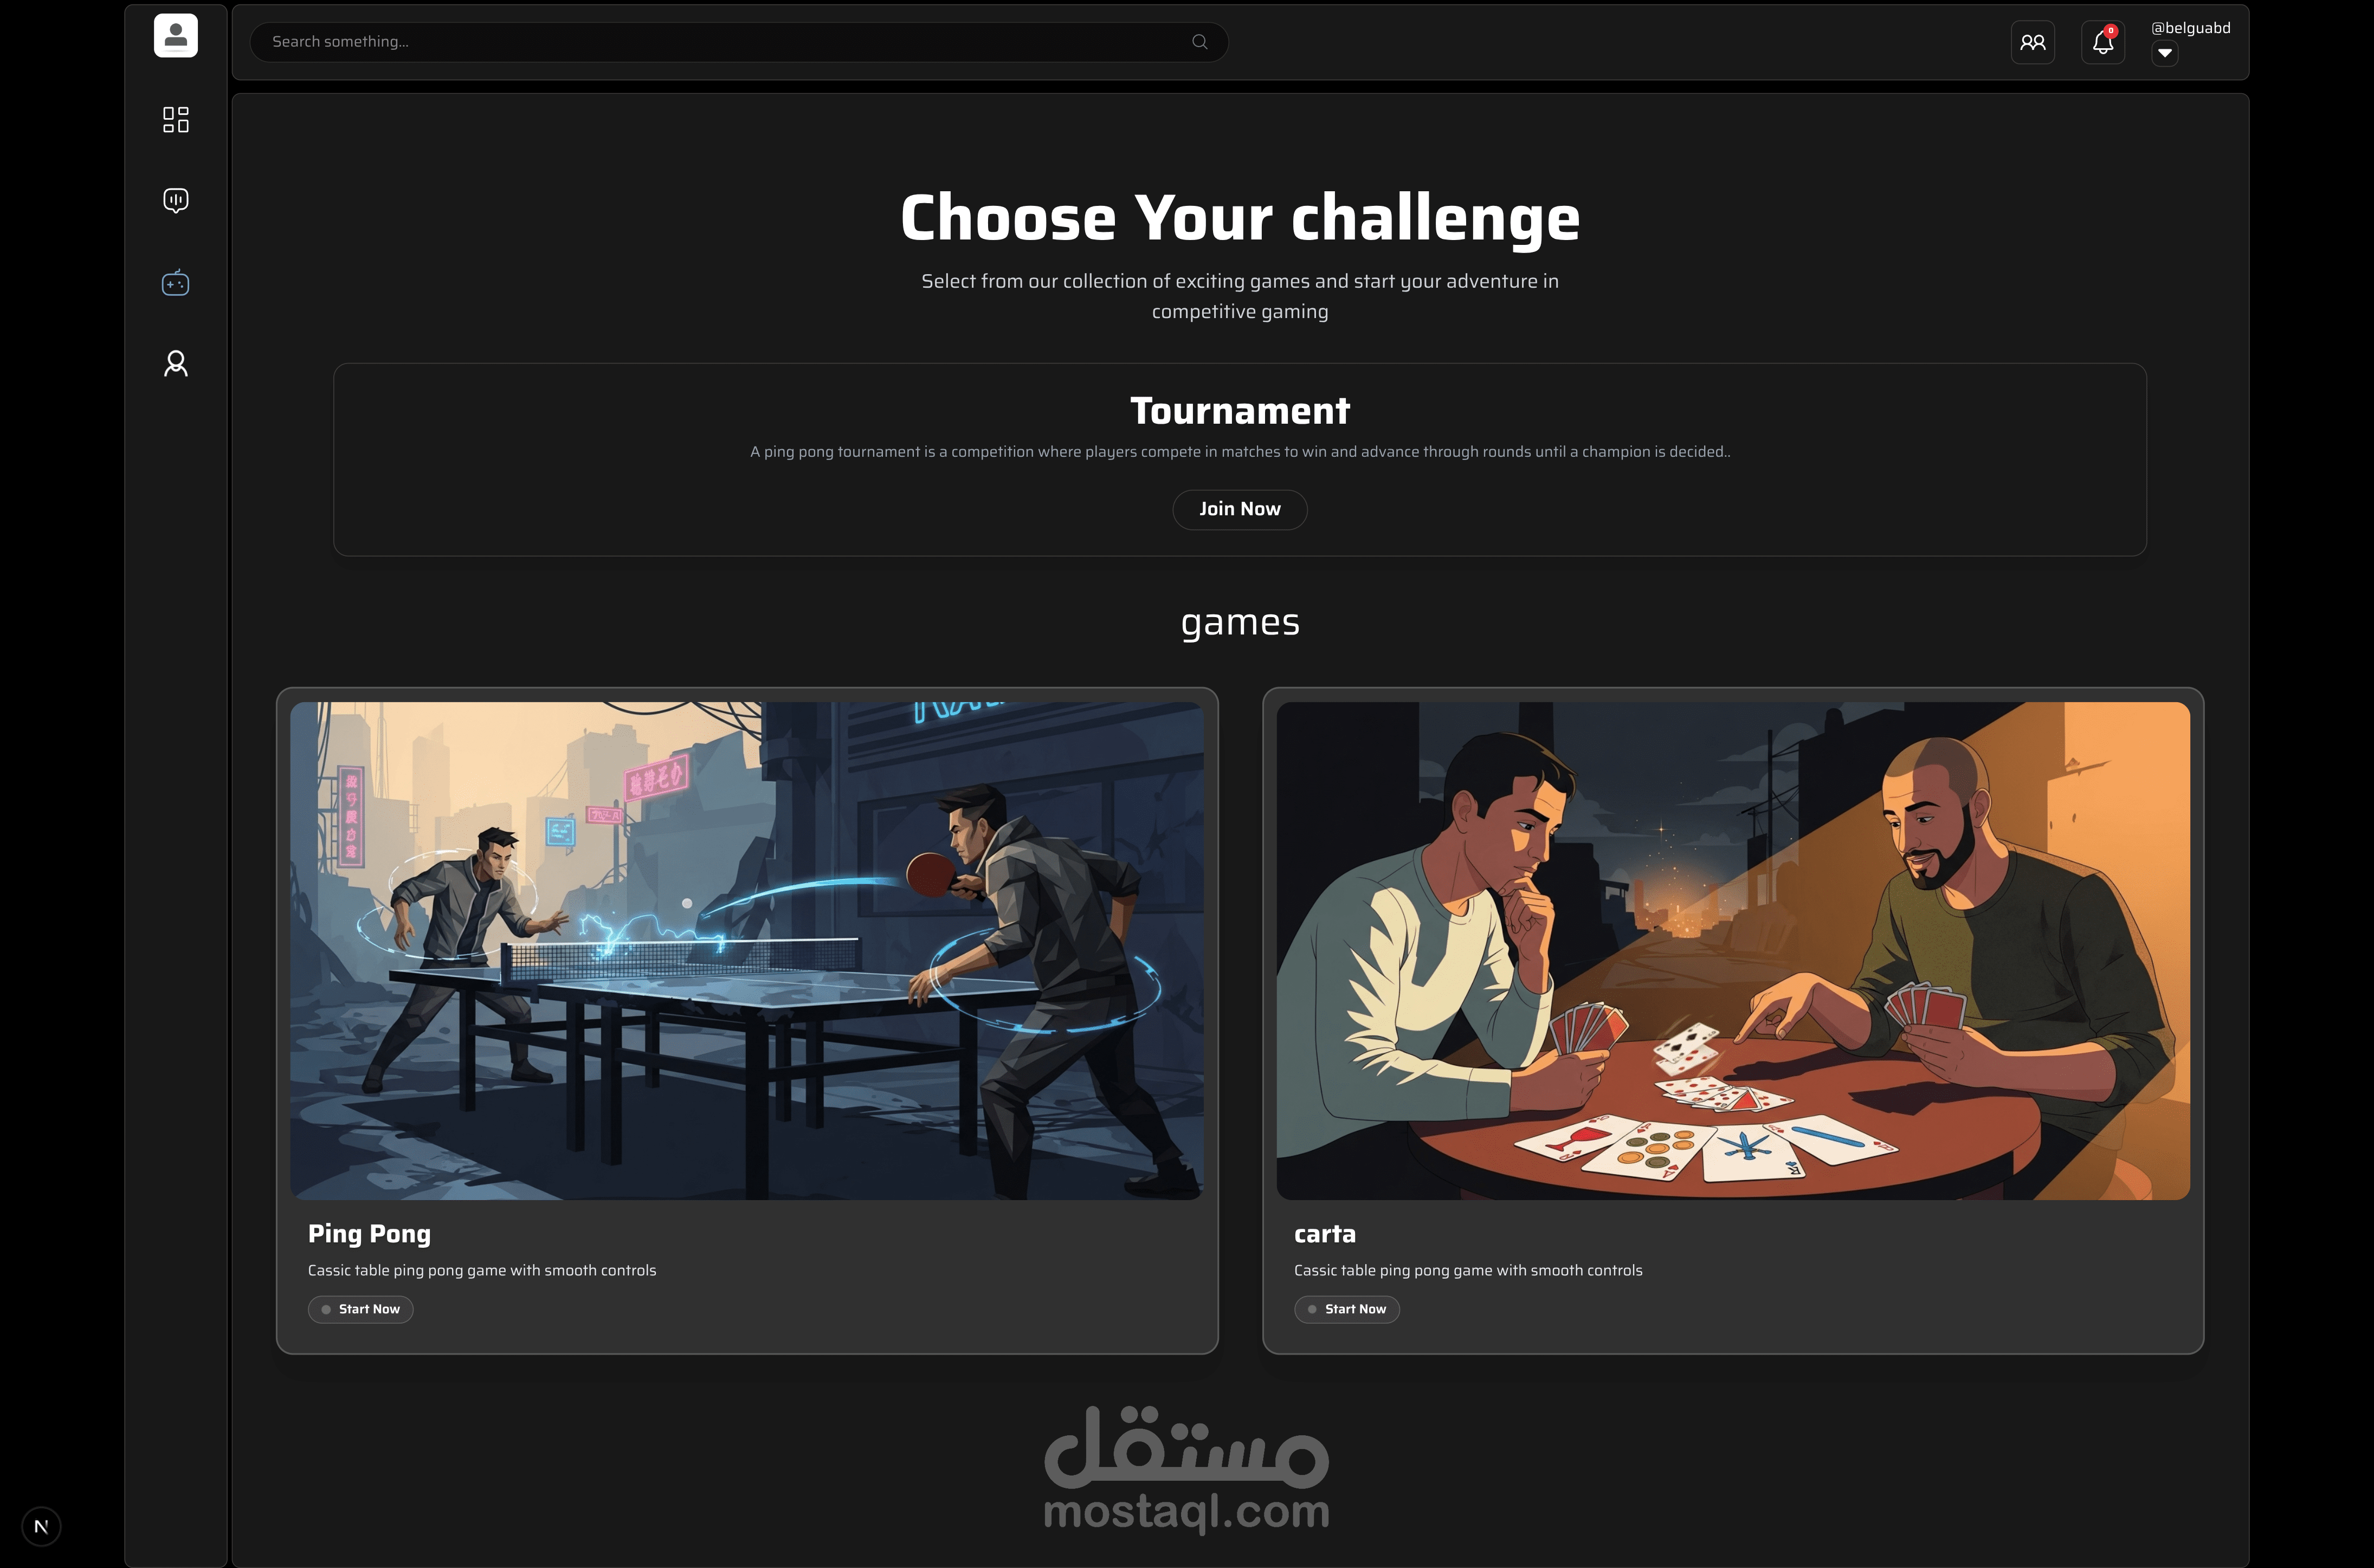This screenshot has height=1568, width=2374.
Task: Click the @belguabd username label
Action: [2191, 28]
